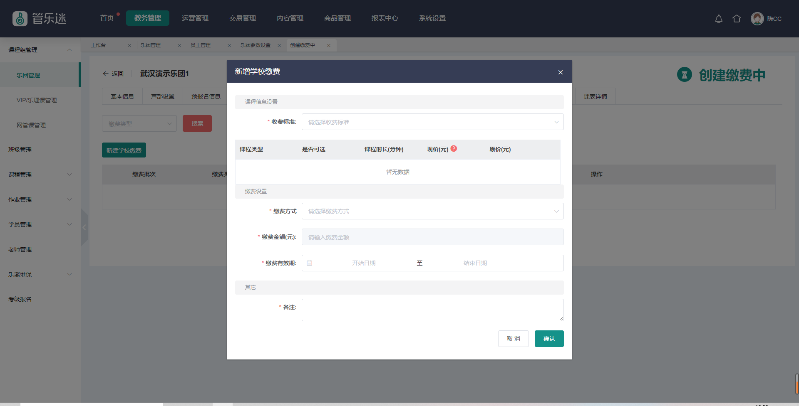Open the 缴费方式 dropdown
Viewport: 799px width, 406px height.
pos(432,211)
